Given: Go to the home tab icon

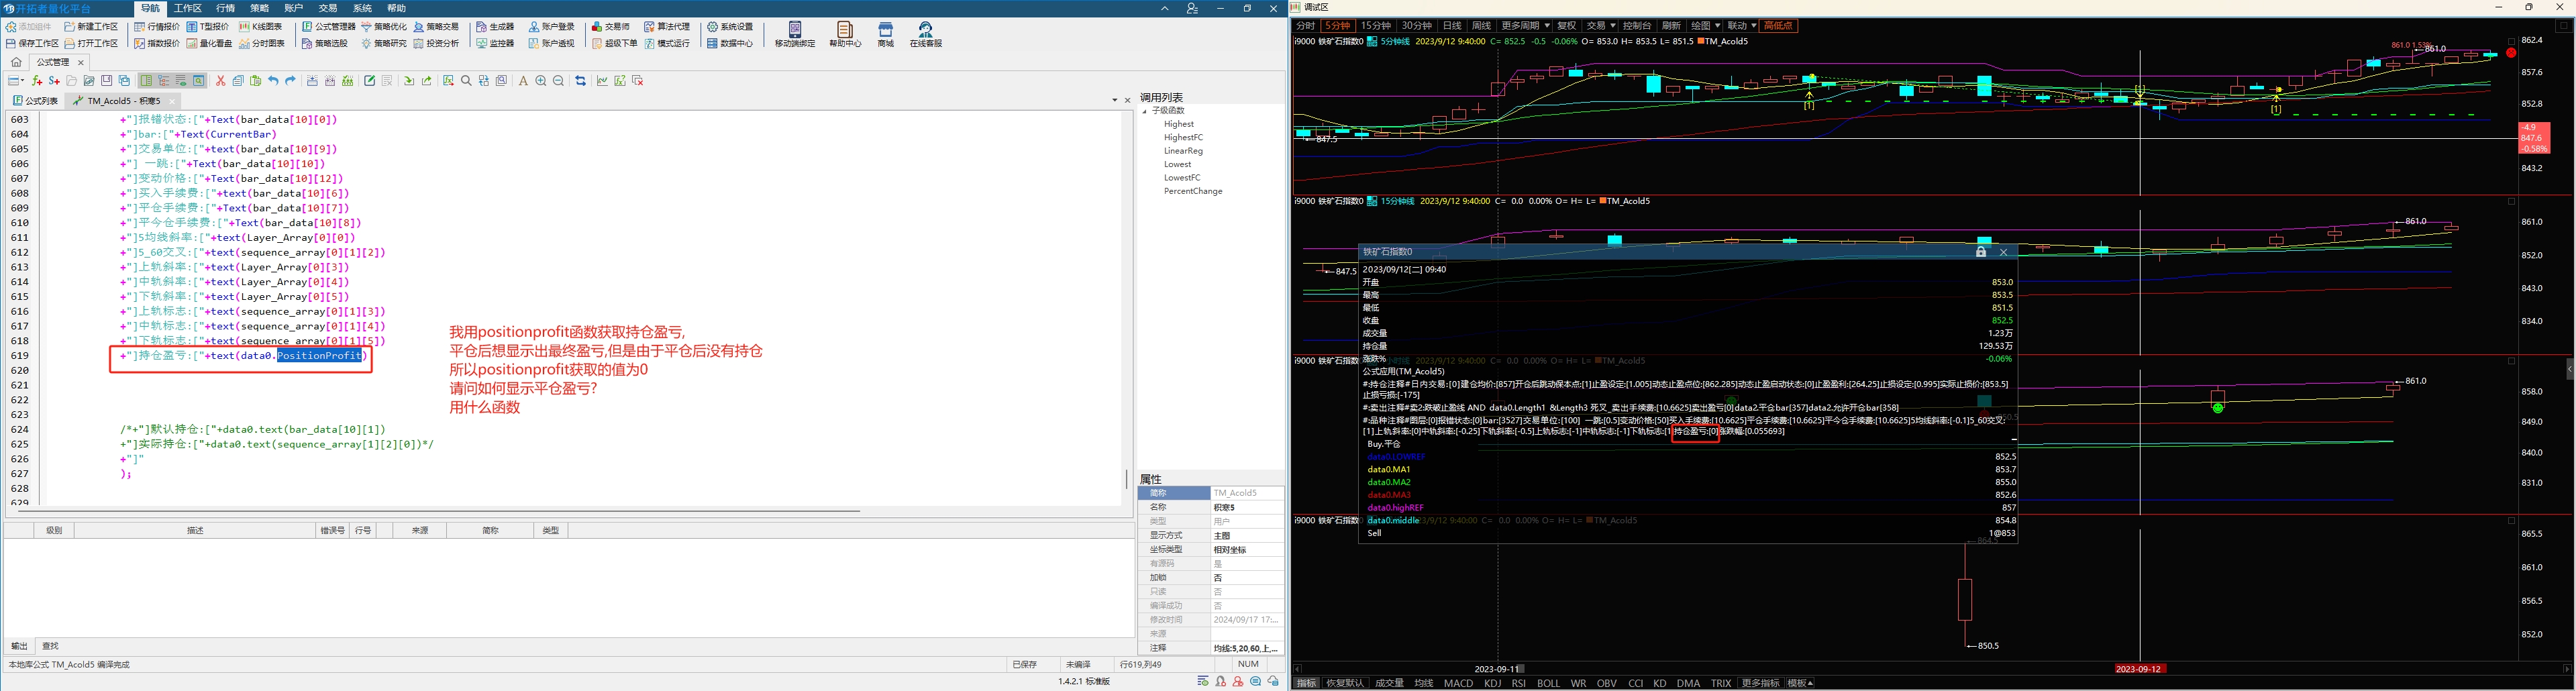Looking at the screenshot, I should coord(16,62).
